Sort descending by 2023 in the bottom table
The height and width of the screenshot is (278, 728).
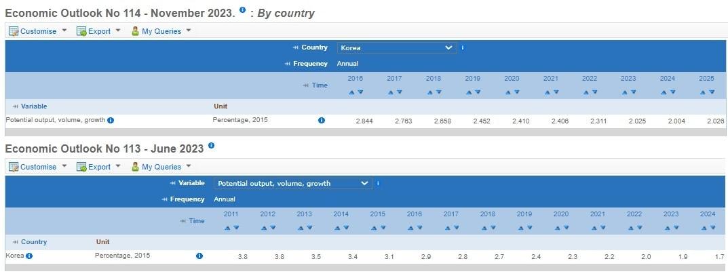point(675,228)
